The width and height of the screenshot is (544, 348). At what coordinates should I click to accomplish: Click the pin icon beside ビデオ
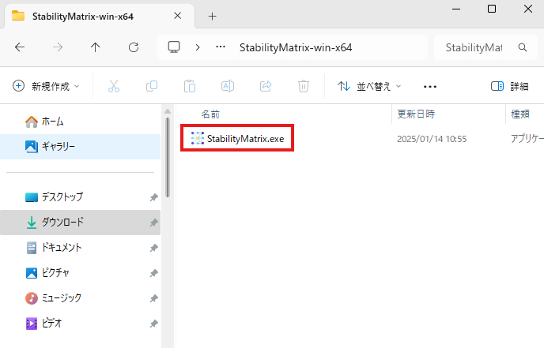coord(153,324)
